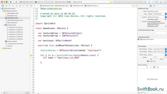The width and height of the screenshot is (167, 94).
Task: Show the File Template library
Action: [x=147, y=67]
